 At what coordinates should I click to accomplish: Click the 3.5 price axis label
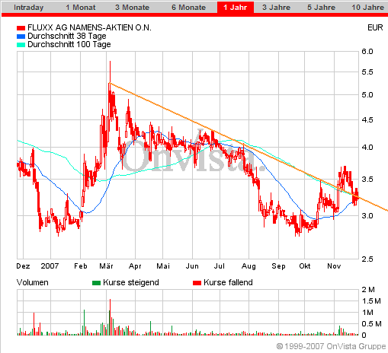pos(367,180)
